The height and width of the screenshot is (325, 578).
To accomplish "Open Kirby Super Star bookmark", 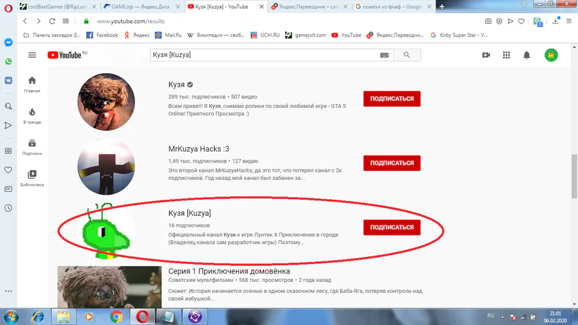I will click(x=459, y=35).
